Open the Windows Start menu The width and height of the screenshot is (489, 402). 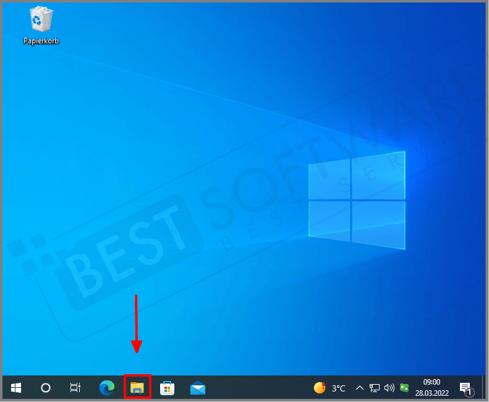coord(16,388)
